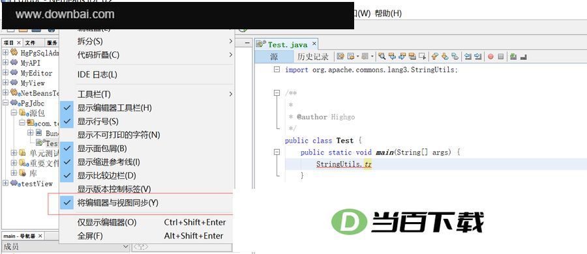Expand the MyView project node
This screenshot has width=587, height=254.
click(x=6, y=83)
